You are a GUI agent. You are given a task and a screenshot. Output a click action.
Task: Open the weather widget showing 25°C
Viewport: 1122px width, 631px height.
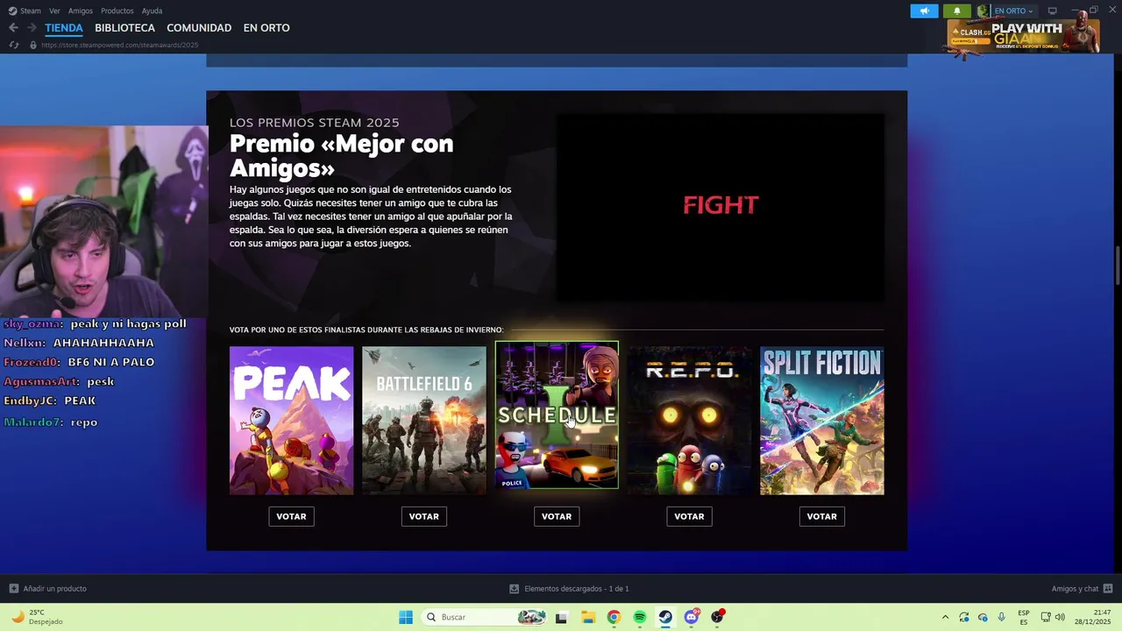[35, 617]
